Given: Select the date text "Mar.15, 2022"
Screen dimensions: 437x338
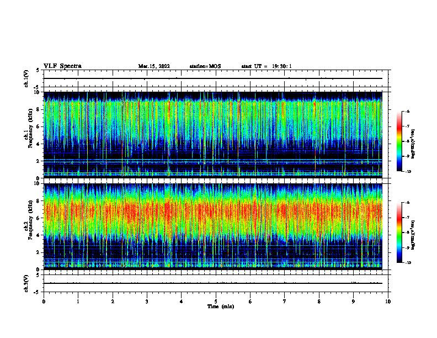Looking at the screenshot, I should point(154,66).
